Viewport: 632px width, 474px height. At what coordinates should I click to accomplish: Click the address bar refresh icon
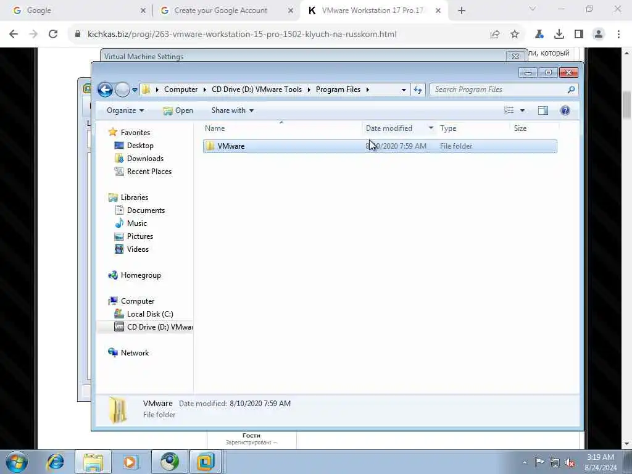(418, 90)
